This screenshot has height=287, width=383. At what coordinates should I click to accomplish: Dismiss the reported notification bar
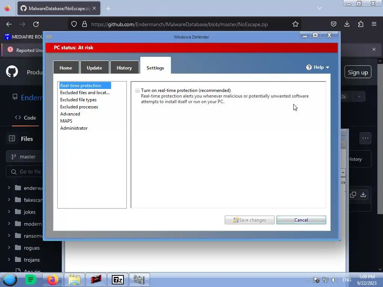374,49
